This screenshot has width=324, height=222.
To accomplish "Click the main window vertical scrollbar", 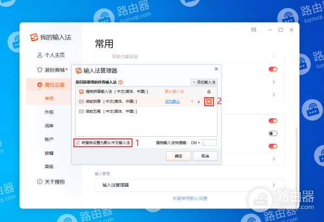I will [296, 165].
